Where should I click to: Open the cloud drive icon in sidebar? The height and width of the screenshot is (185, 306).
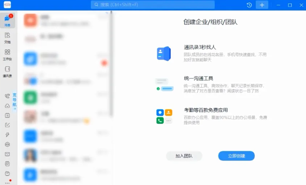pyautogui.click(x=7, y=106)
